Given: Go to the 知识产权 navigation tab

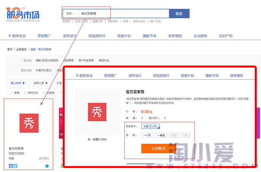Looking at the screenshot, I should [x=226, y=36].
